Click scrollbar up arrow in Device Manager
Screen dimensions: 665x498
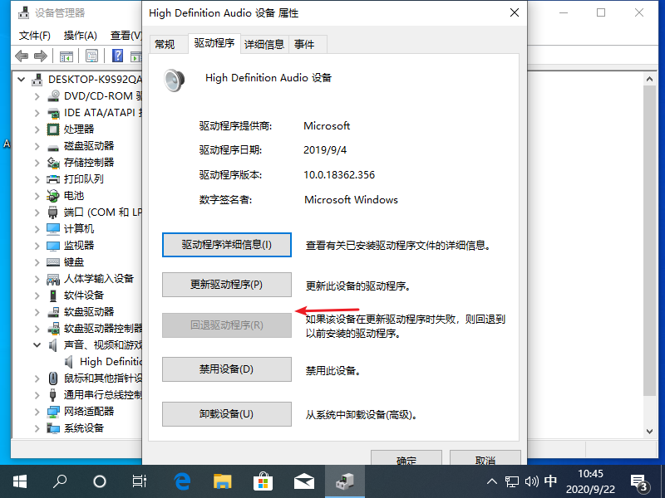click(x=649, y=79)
